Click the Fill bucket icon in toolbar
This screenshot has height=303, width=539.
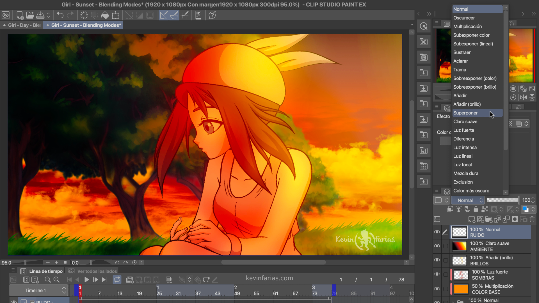coord(105,15)
